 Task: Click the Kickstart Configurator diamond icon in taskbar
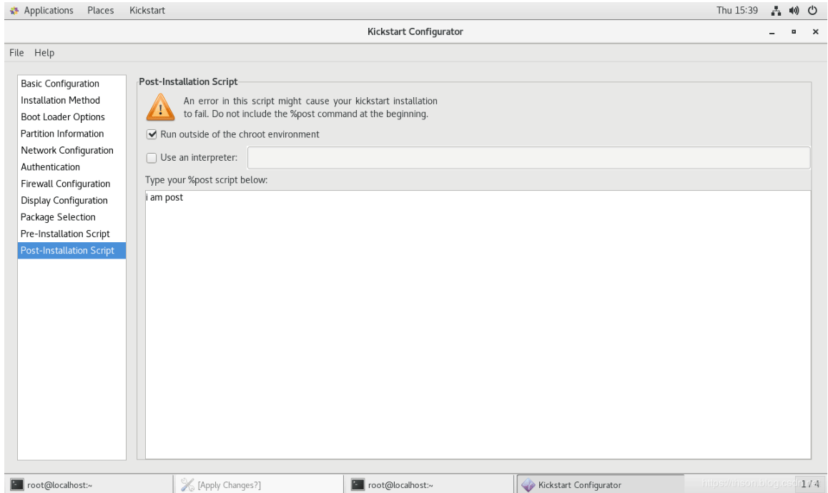(528, 484)
